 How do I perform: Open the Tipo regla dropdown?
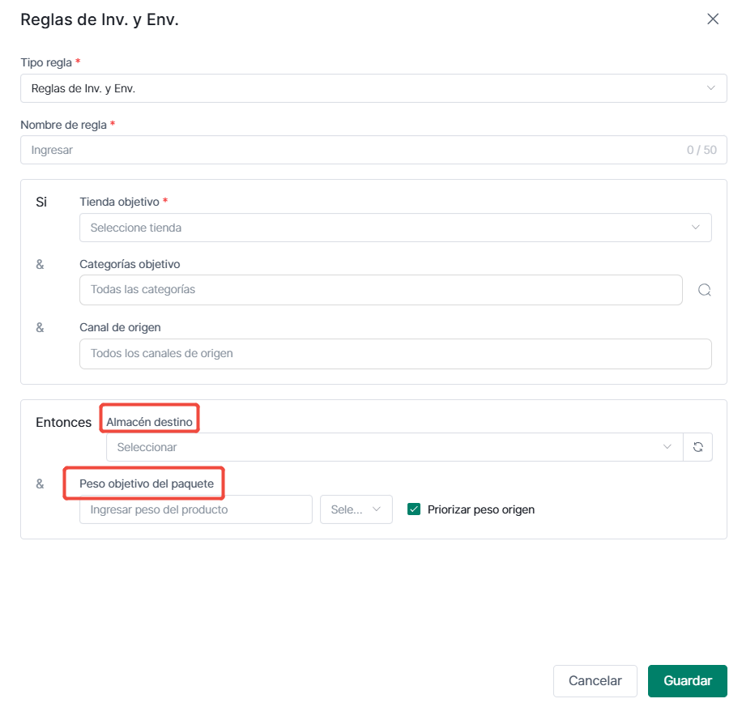(x=373, y=88)
